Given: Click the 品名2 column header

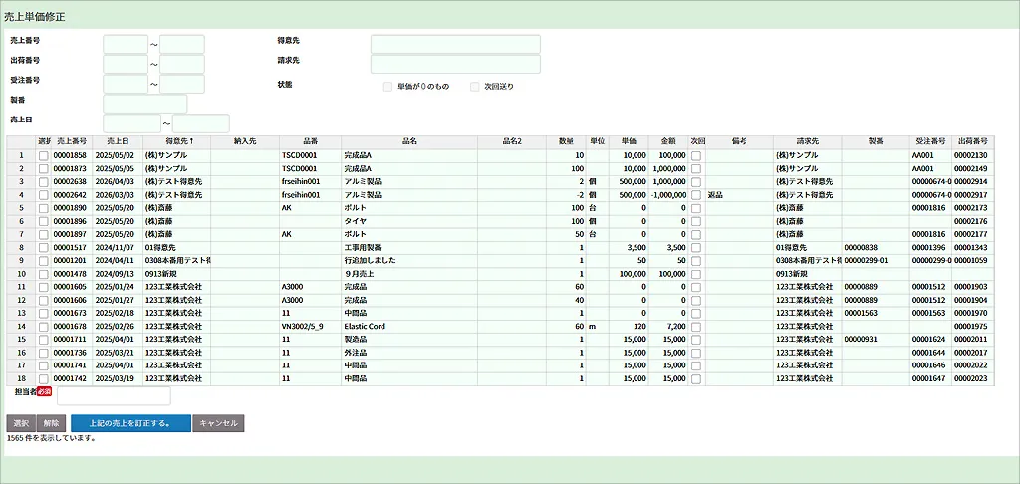Looking at the screenshot, I should pyautogui.click(x=512, y=141).
